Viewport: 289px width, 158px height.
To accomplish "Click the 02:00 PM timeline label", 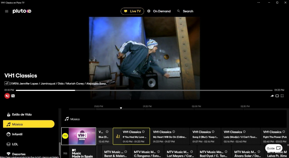I will point(196,106).
